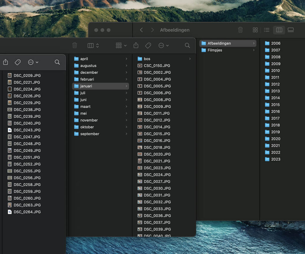Select the september folder
Image resolution: width=305 pixels, height=254 pixels.
point(89,134)
